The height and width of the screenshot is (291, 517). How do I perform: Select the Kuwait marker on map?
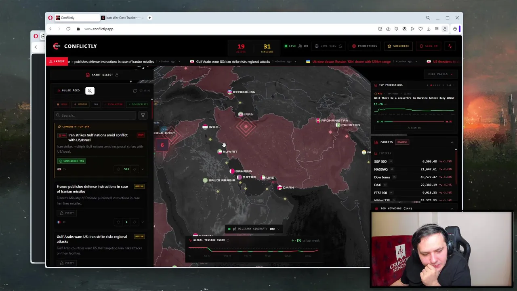[227, 152]
